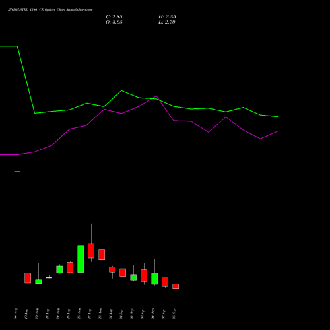Click the last red candle above 08 Sep
The height and width of the screenshot is (330, 330).
tap(176, 286)
